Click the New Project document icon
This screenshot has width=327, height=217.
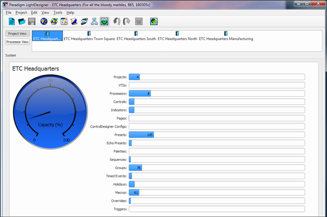pyautogui.click(x=11, y=21)
